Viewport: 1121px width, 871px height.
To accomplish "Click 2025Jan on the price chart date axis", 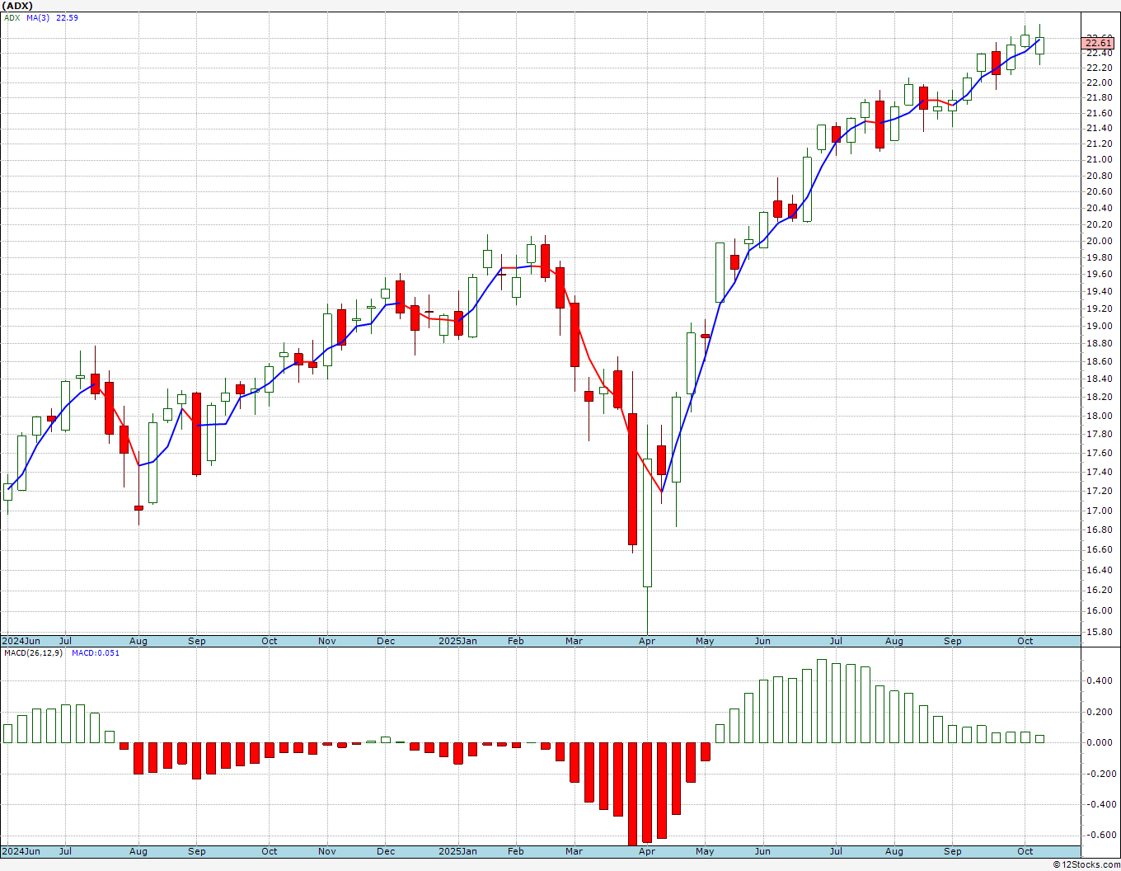I will [457, 641].
